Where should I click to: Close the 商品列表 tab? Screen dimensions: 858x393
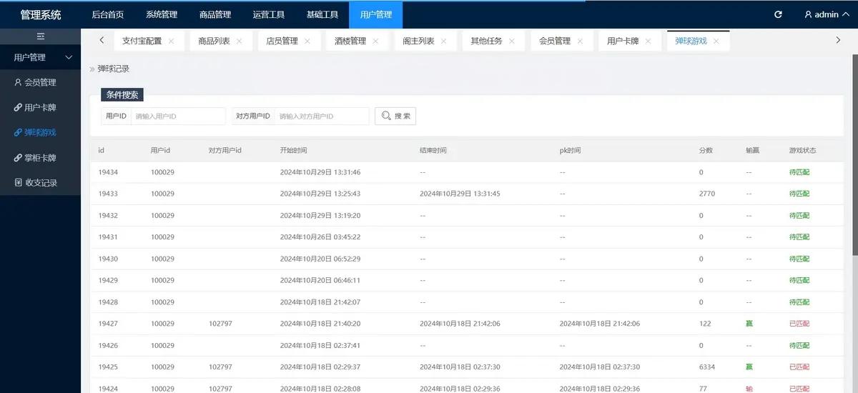coord(239,41)
